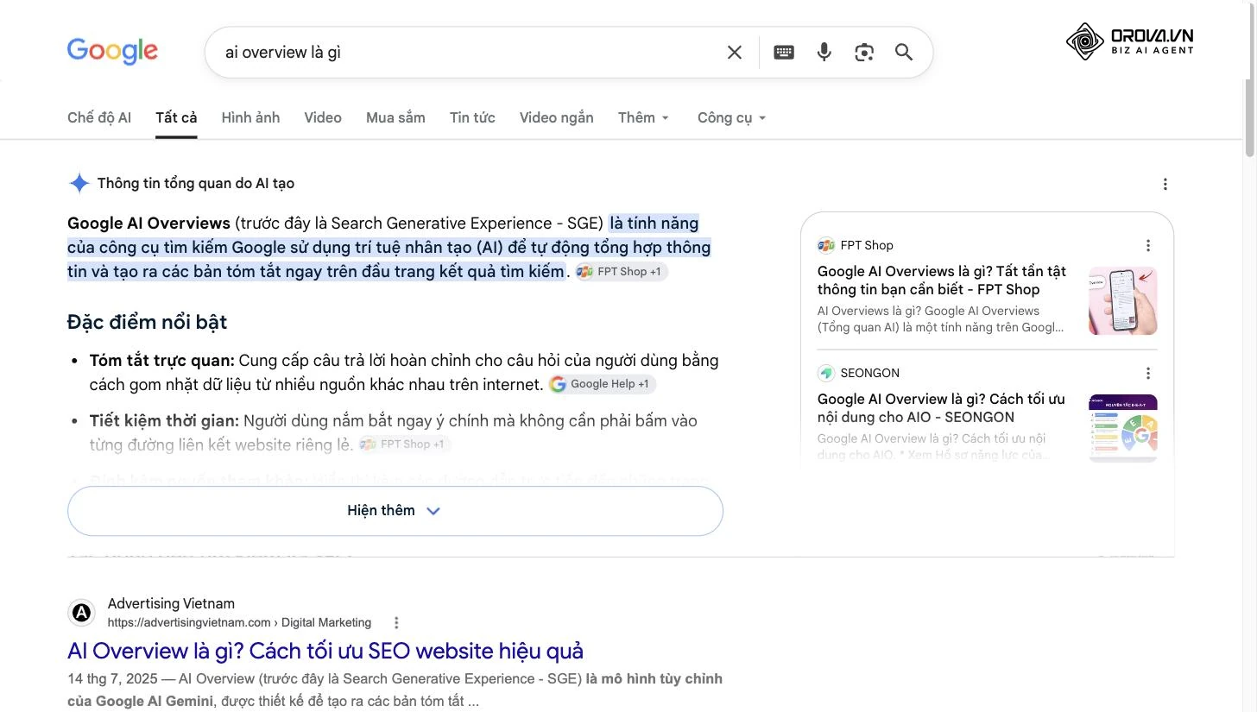1257x712 pixels.
Task: Open the Mua sắm tab
Action: pyautogui.click(x=395, y=117)
